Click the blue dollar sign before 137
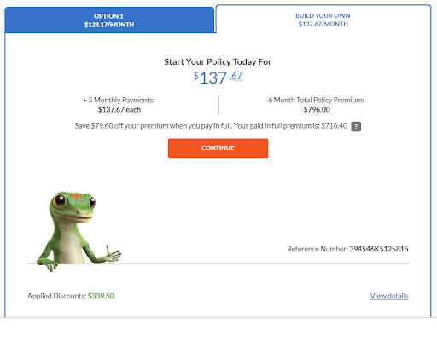 [196, 76]
